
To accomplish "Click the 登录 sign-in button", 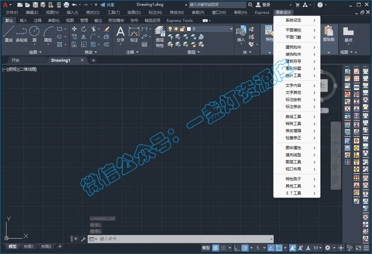I will click(x=263, y=5).
